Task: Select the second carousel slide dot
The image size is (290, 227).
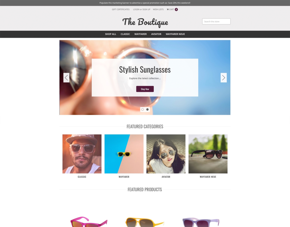Action: [148, 109]
